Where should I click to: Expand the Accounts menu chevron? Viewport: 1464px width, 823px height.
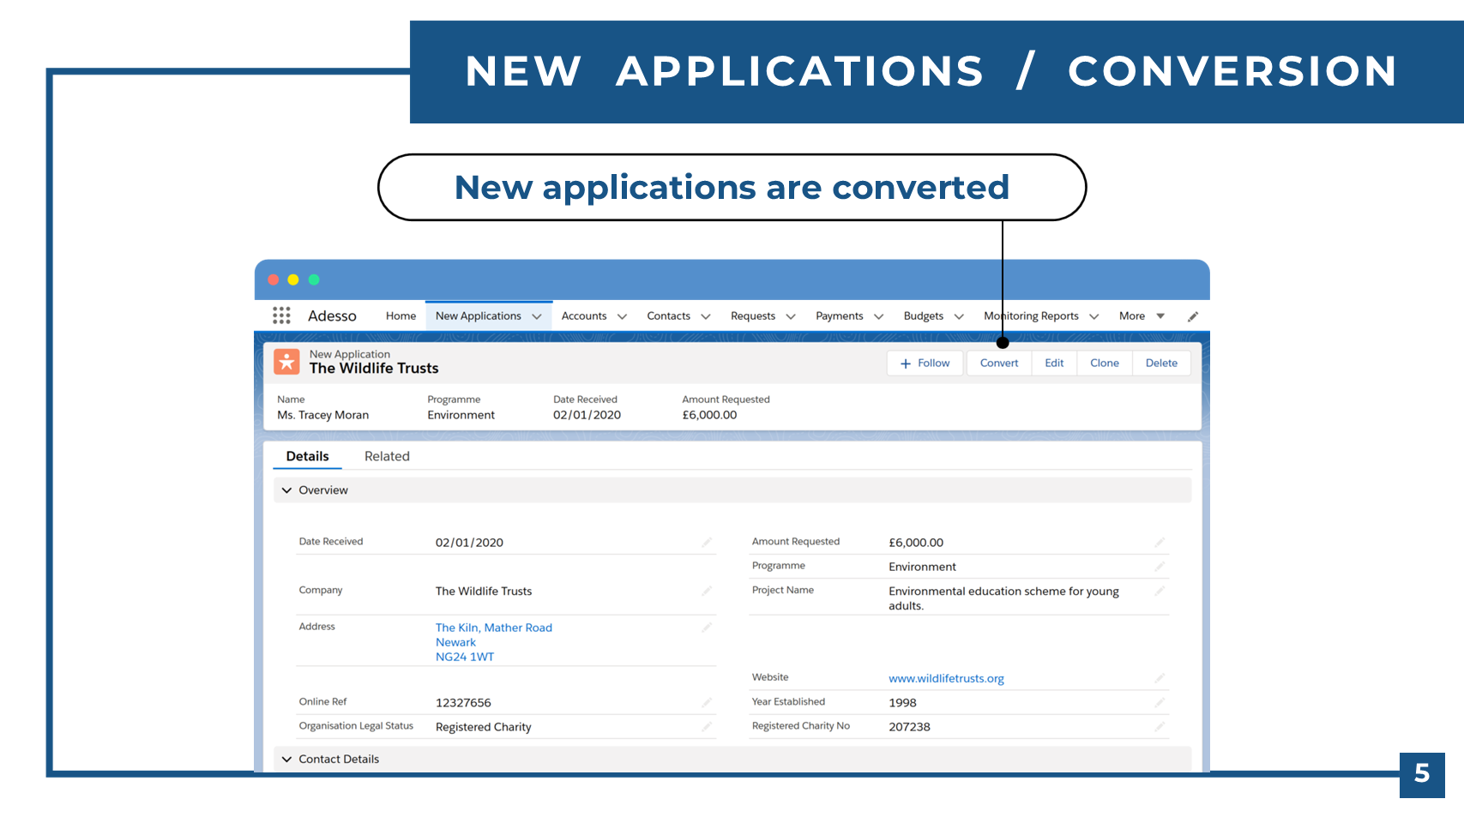(622, 316)
